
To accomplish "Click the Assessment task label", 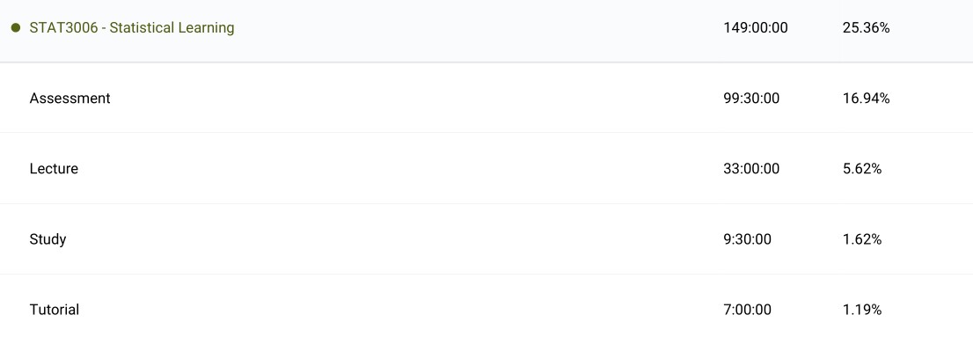I will [70, 98].
